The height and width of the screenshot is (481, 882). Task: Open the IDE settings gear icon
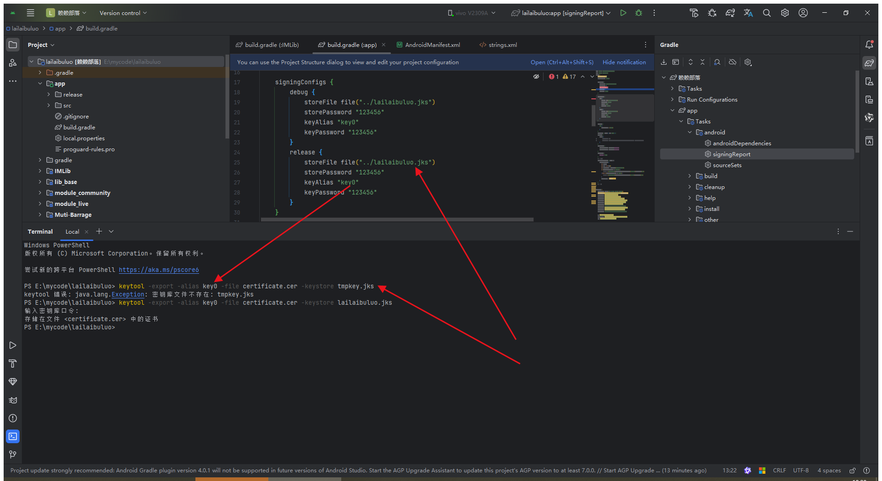(x=785, y=13)
